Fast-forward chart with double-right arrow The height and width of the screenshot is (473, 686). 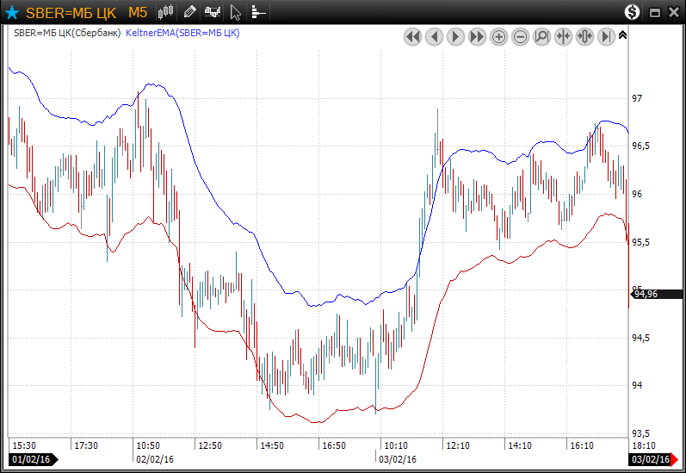click(477, 36)
